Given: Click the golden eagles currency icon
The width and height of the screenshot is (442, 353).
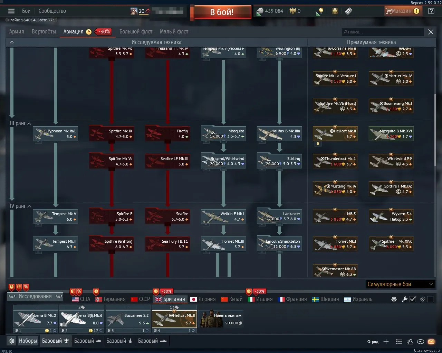Looking at the screenshot, I should coord(293,11).
